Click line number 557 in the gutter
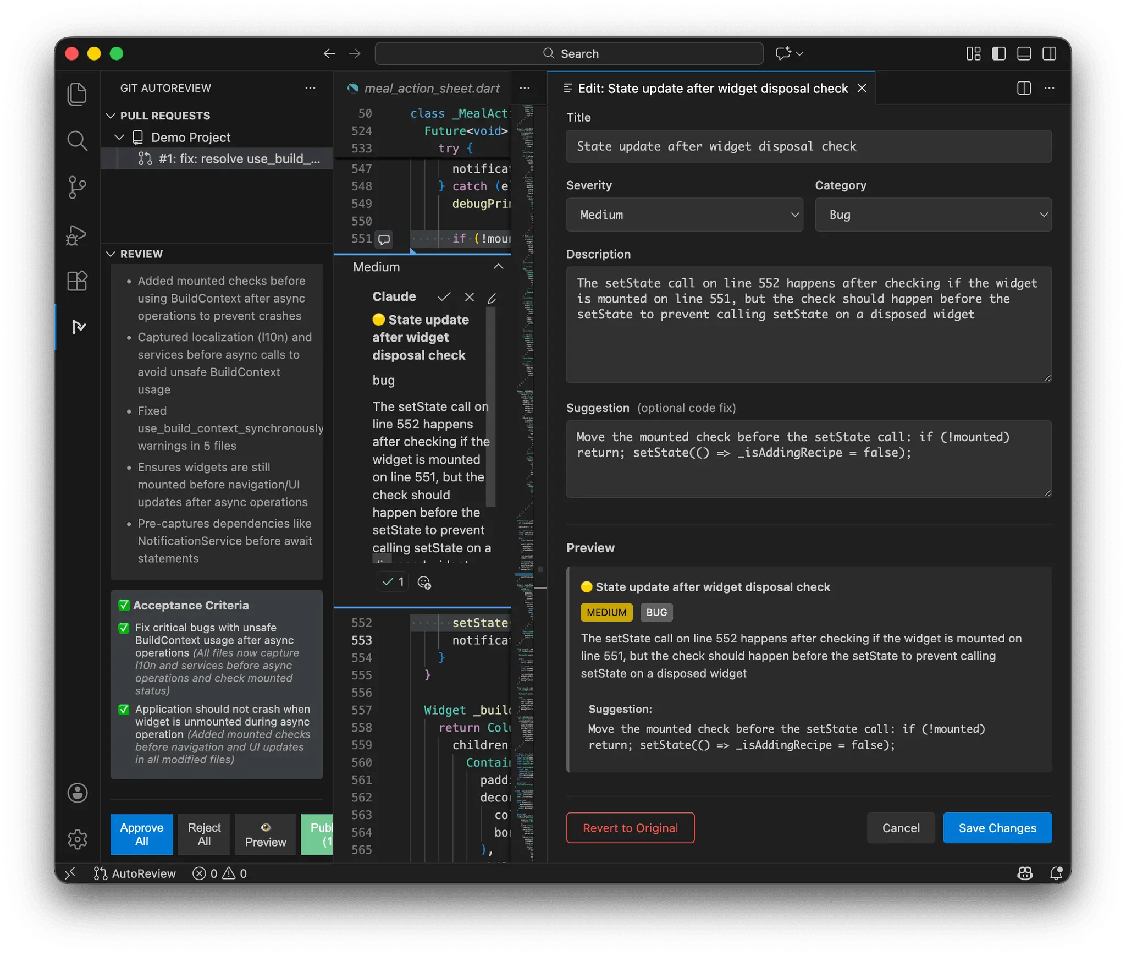 tap(362, 710)
